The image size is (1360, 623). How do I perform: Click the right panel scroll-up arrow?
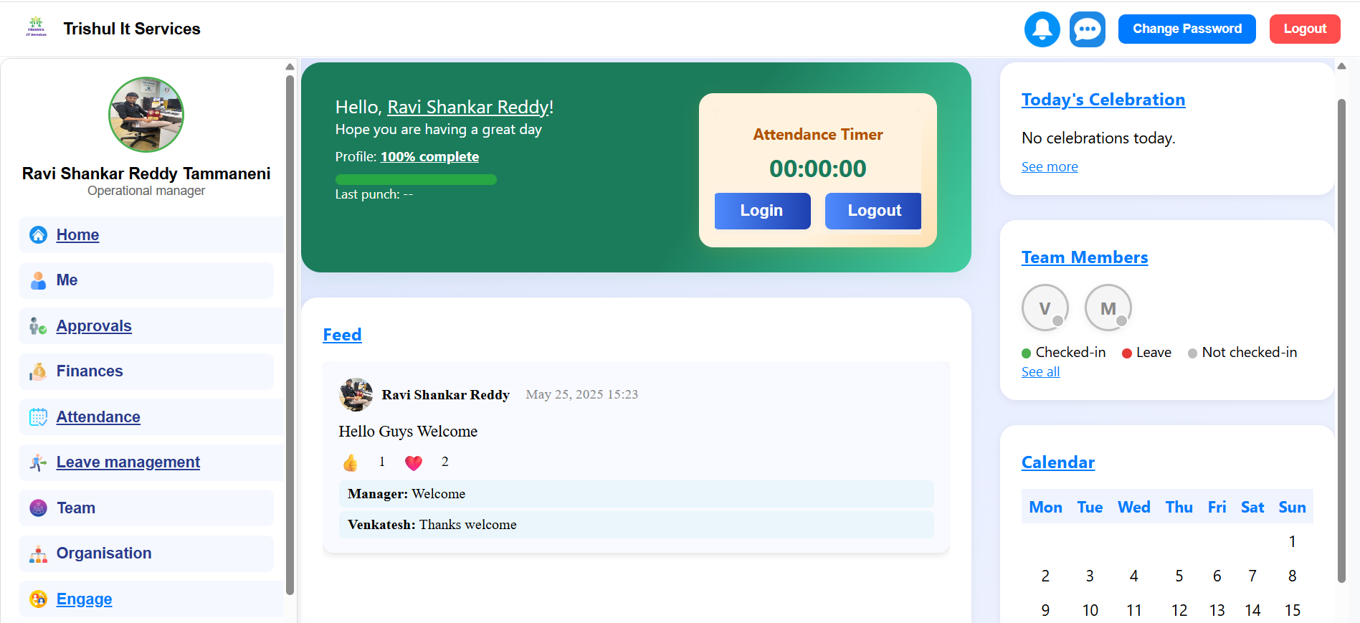click(x=1341, y=66)
